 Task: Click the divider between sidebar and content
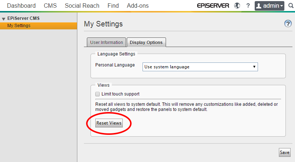pos(77,92)
